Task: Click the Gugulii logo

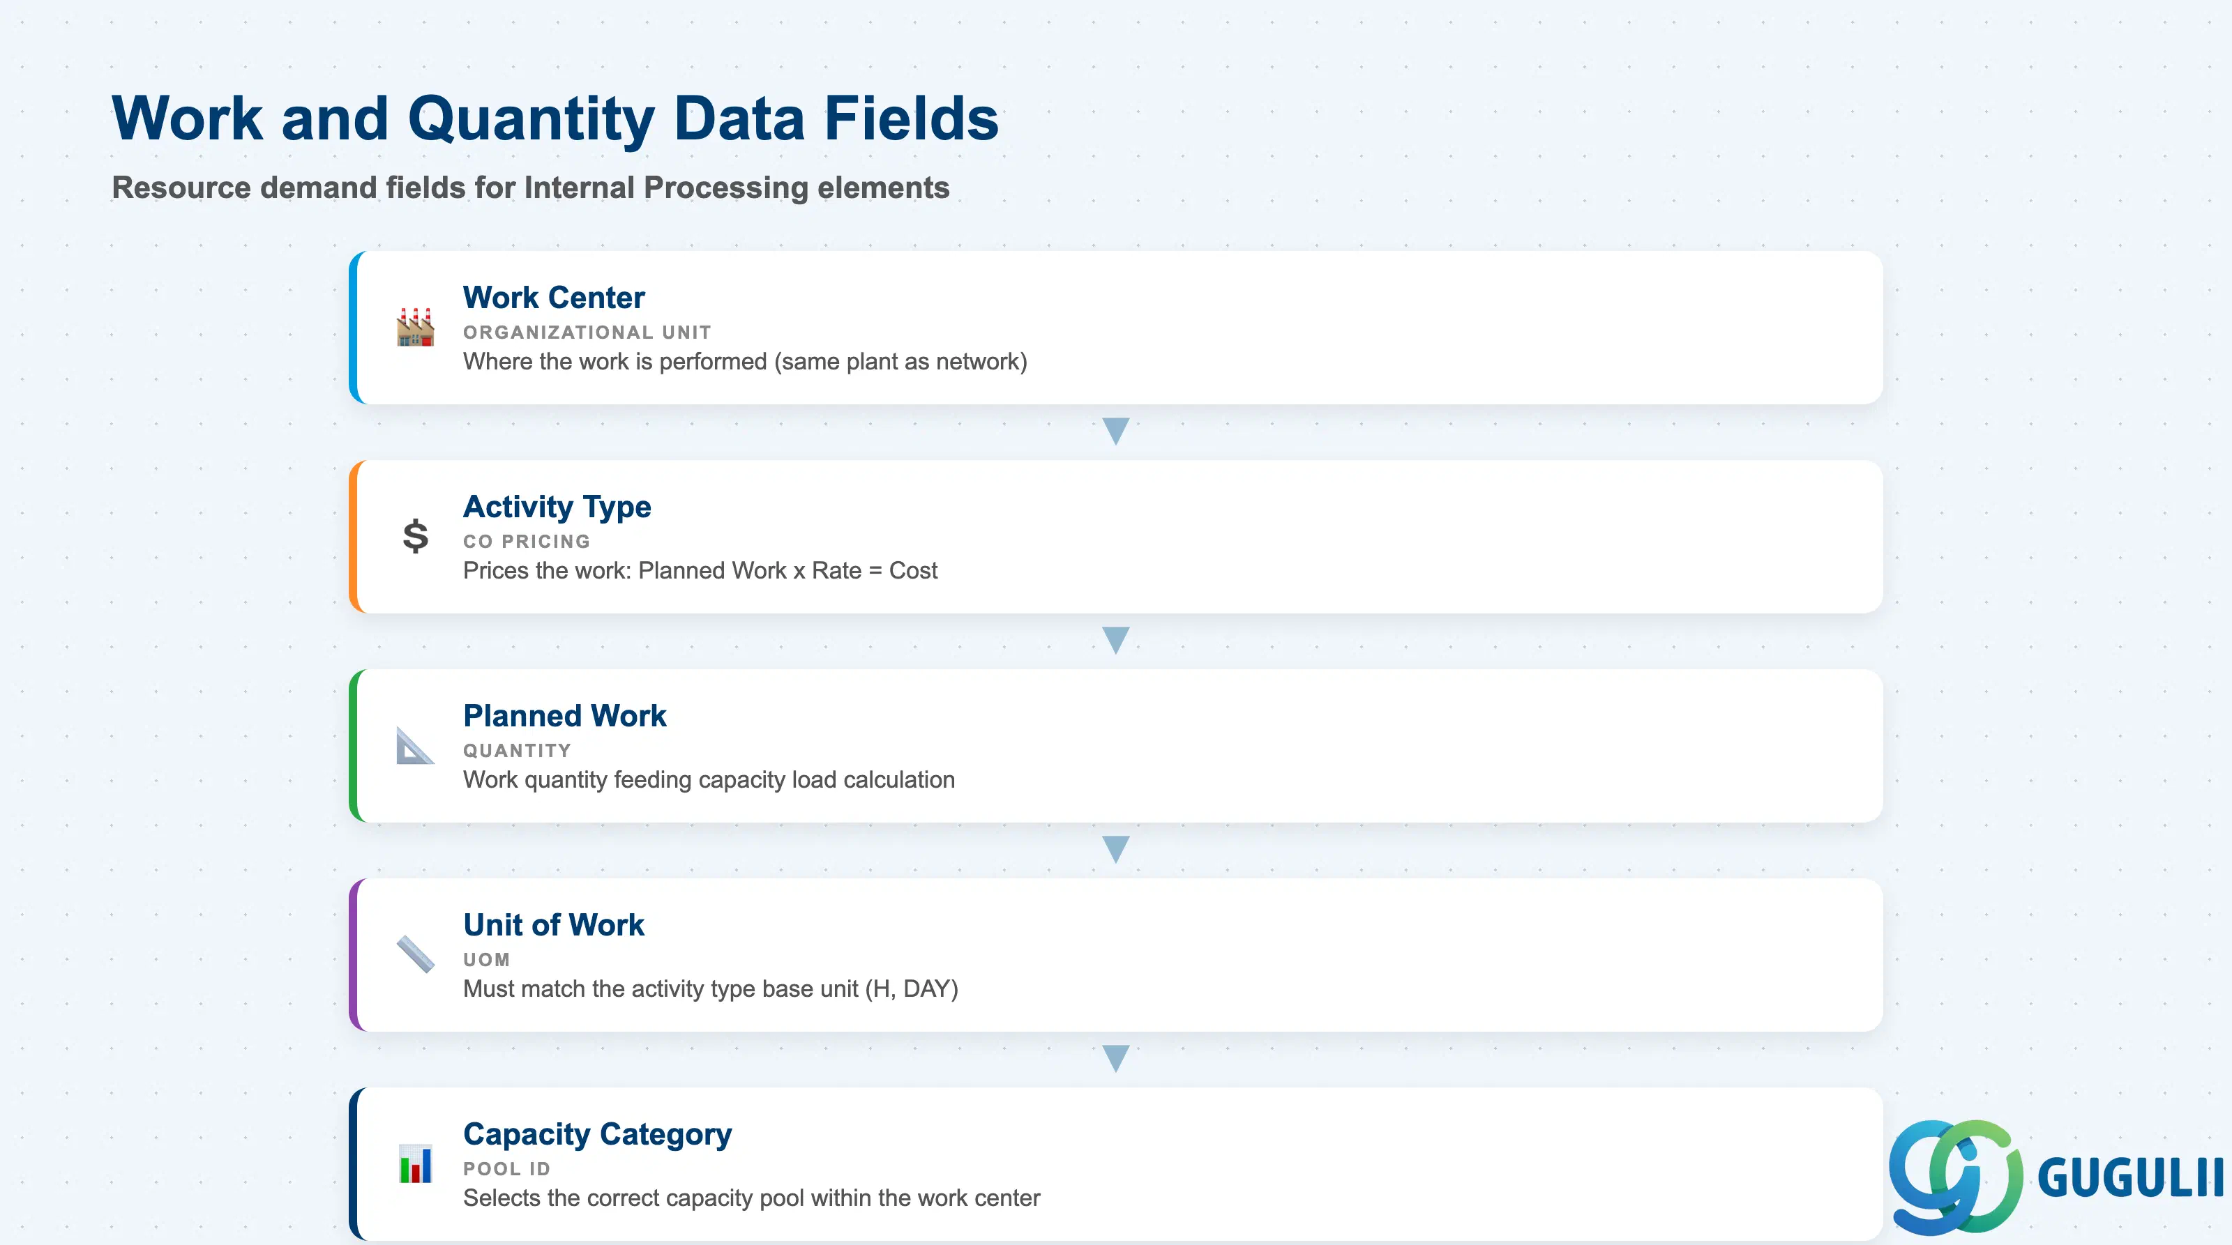Action: coord(2056,1177)
